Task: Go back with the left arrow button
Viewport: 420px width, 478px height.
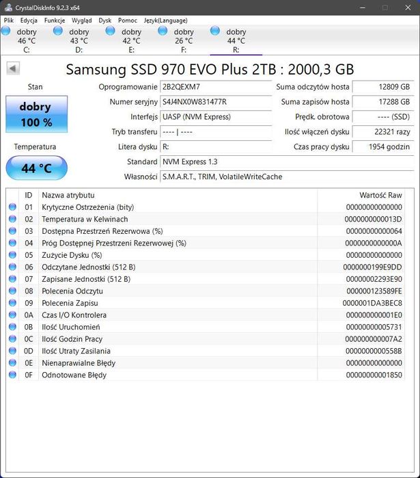Action: click(13, 68)
